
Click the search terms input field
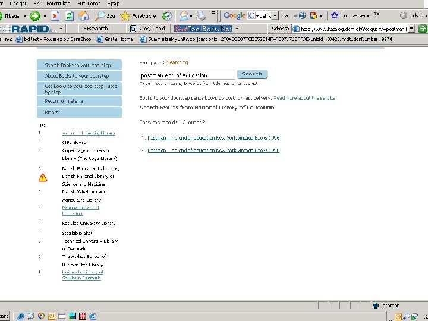coord(187,75)
